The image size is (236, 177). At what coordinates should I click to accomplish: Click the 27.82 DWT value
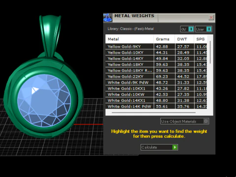183,88
